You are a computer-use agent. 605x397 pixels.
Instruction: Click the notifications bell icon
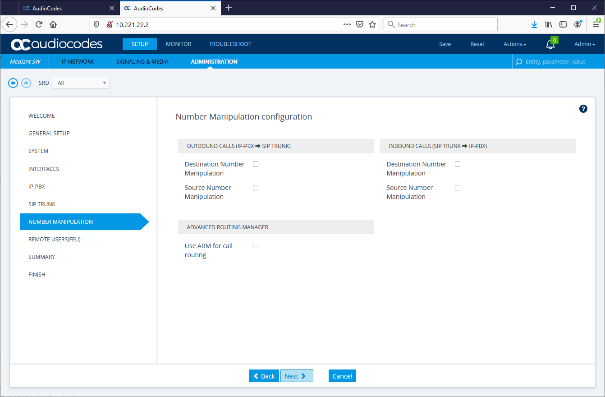pos(550,44)
